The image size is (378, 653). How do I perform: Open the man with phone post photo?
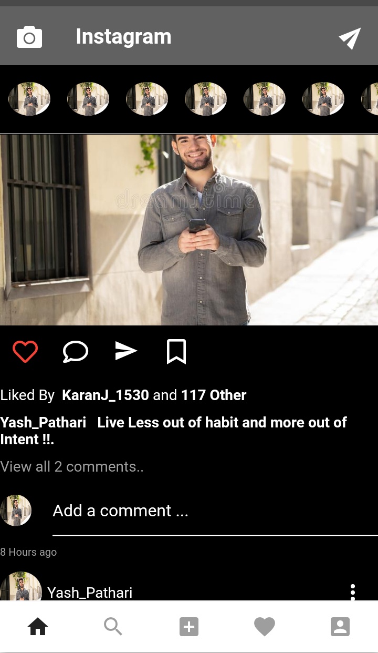click(189, 230)
